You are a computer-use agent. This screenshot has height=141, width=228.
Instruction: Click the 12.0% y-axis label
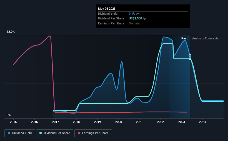click(x=11, y=32)
